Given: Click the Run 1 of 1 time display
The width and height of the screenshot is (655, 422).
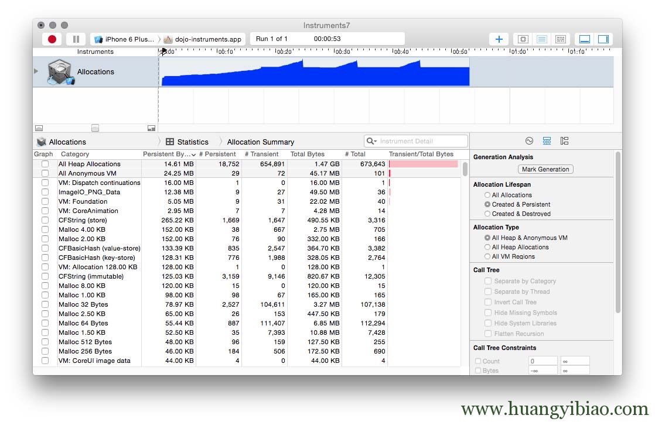Looking at the screenshot, I should click(x=327, y=39).
